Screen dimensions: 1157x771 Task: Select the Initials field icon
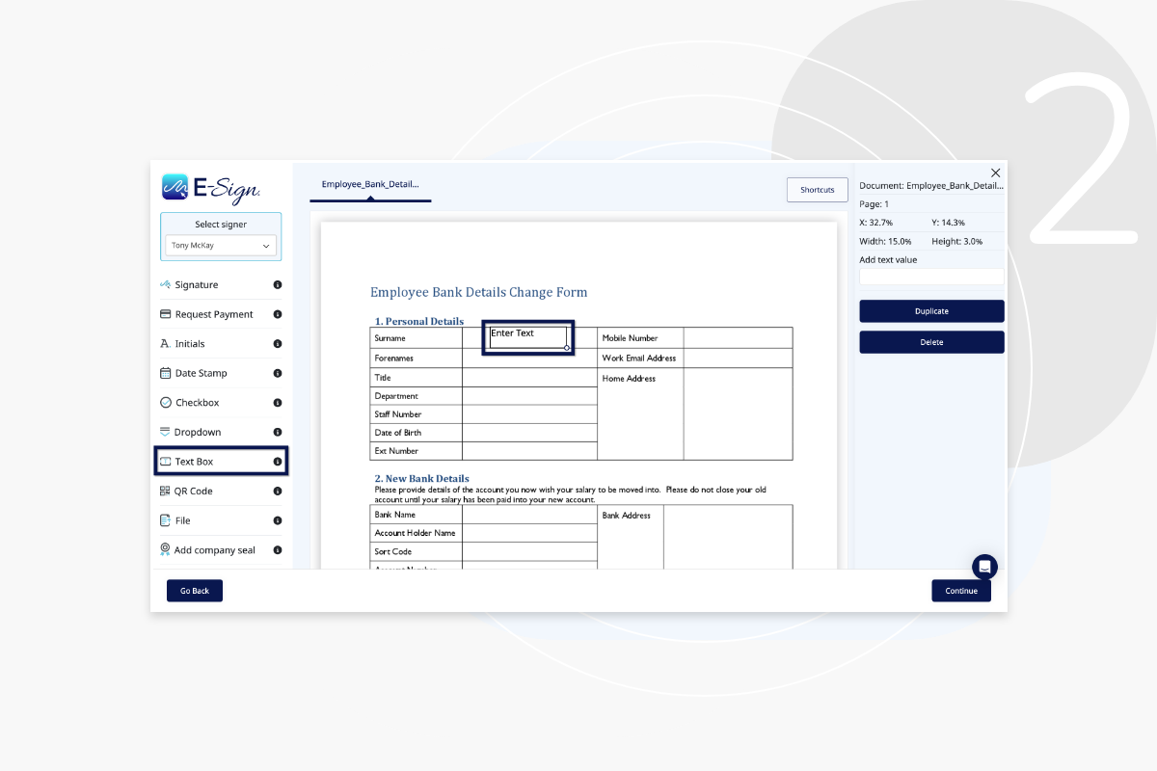coord(165,344)
